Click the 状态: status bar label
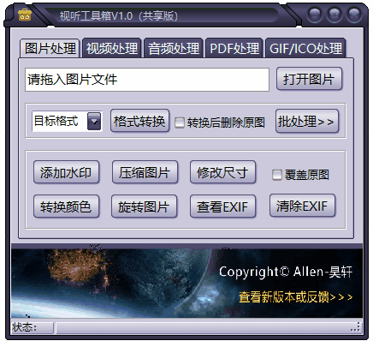 [24, 327]
